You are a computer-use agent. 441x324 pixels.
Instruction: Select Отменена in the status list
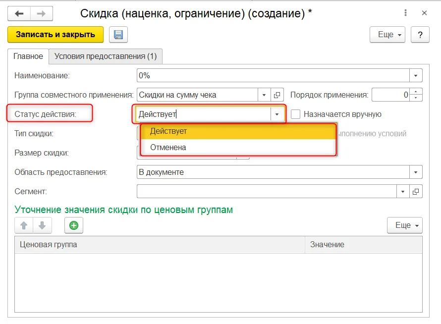pyautogui.click(x=238, y=147)
